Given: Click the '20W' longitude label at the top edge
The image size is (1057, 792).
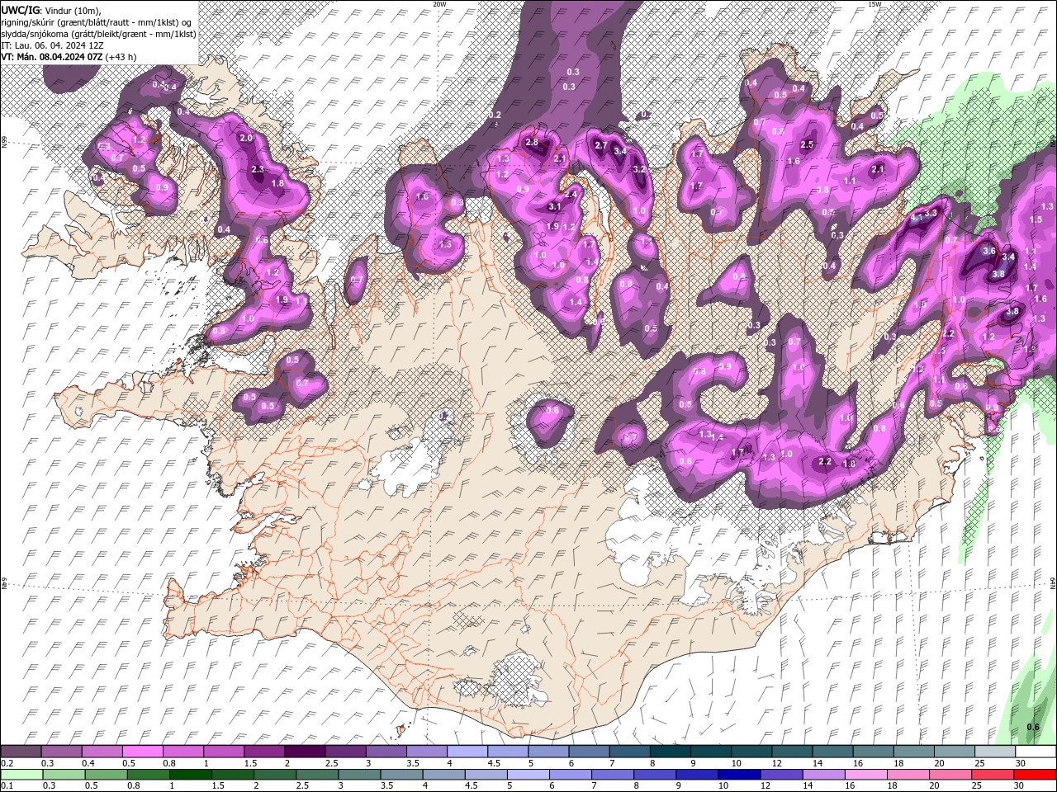Looking at the screenshot, I should 439,4.
